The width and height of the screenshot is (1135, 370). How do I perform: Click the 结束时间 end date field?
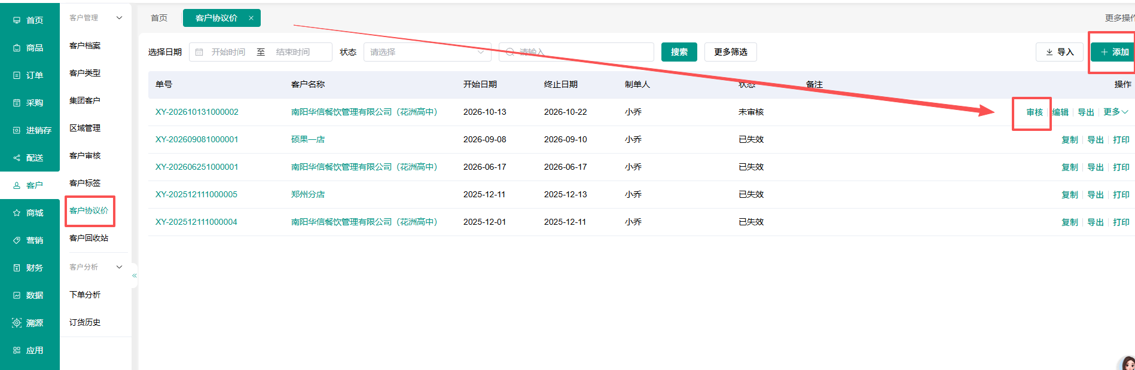(293, 52)
